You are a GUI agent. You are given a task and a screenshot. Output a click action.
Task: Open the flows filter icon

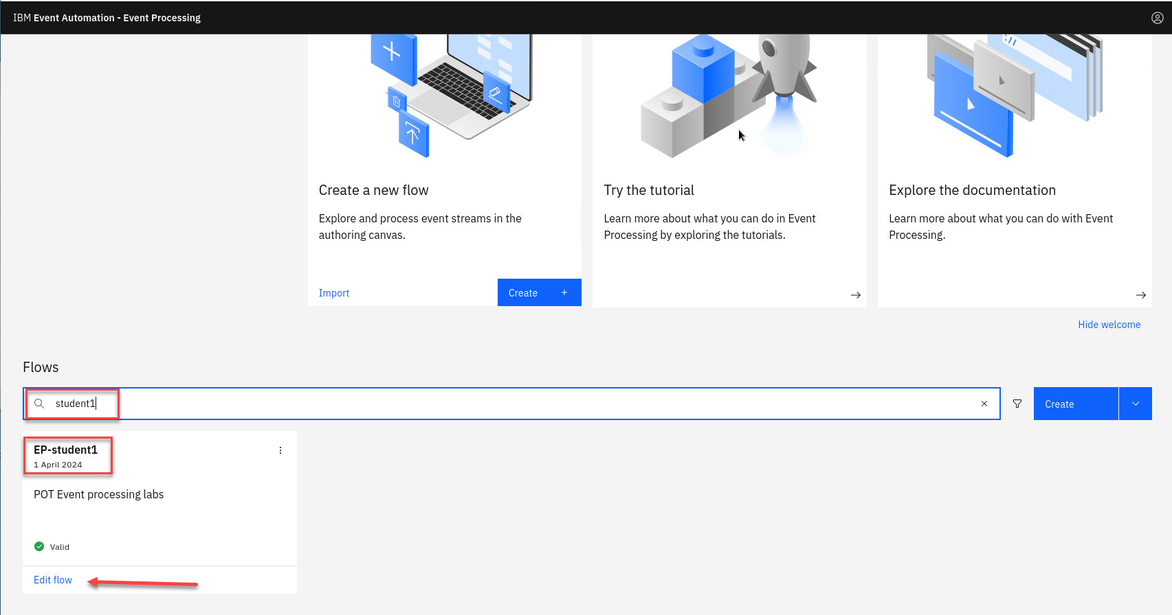coord(1017,404)
